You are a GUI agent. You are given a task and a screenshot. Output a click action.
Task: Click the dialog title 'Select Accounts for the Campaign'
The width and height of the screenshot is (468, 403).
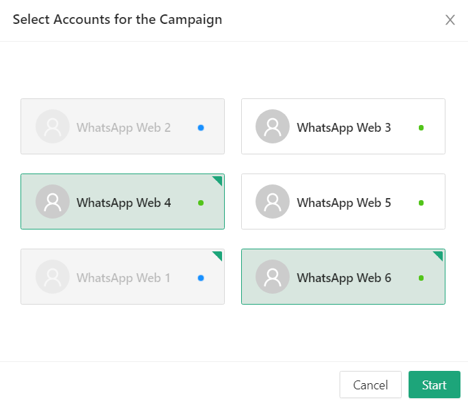(x=118, y=19)
